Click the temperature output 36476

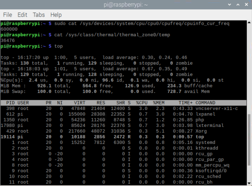click(8, 41)
